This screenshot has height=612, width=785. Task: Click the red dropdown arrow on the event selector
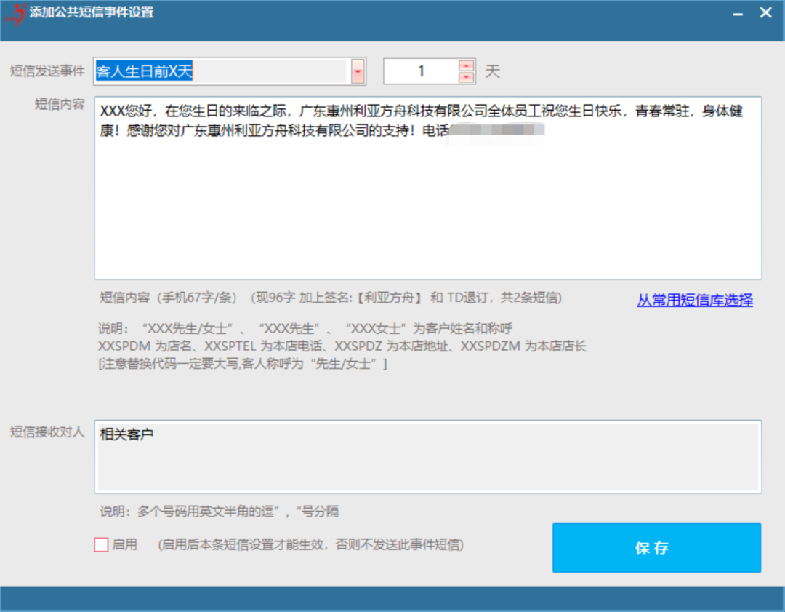(x=358, y=71)
